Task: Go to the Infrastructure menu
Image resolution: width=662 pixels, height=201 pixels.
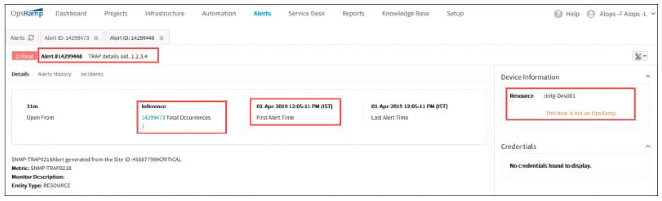Action: point(164,14)
